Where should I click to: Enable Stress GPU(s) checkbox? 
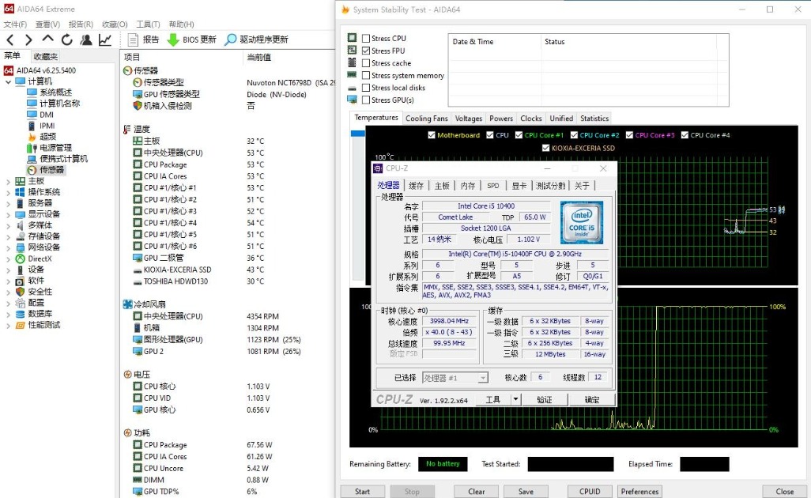coord(366,100)
